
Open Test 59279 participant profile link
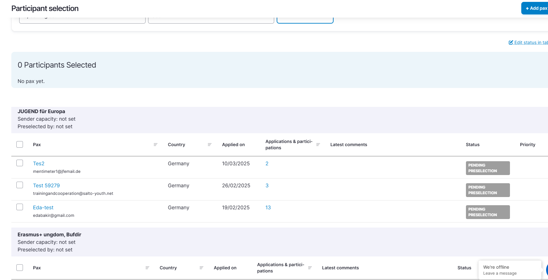46,185
